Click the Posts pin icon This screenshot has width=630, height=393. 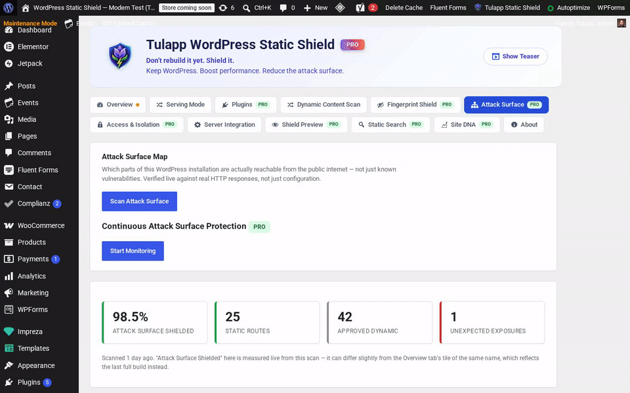point(9,86)
